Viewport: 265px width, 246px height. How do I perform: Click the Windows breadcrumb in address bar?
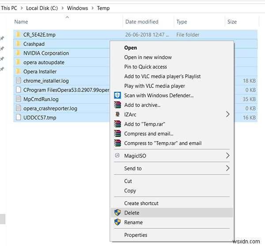click(77, 8)
